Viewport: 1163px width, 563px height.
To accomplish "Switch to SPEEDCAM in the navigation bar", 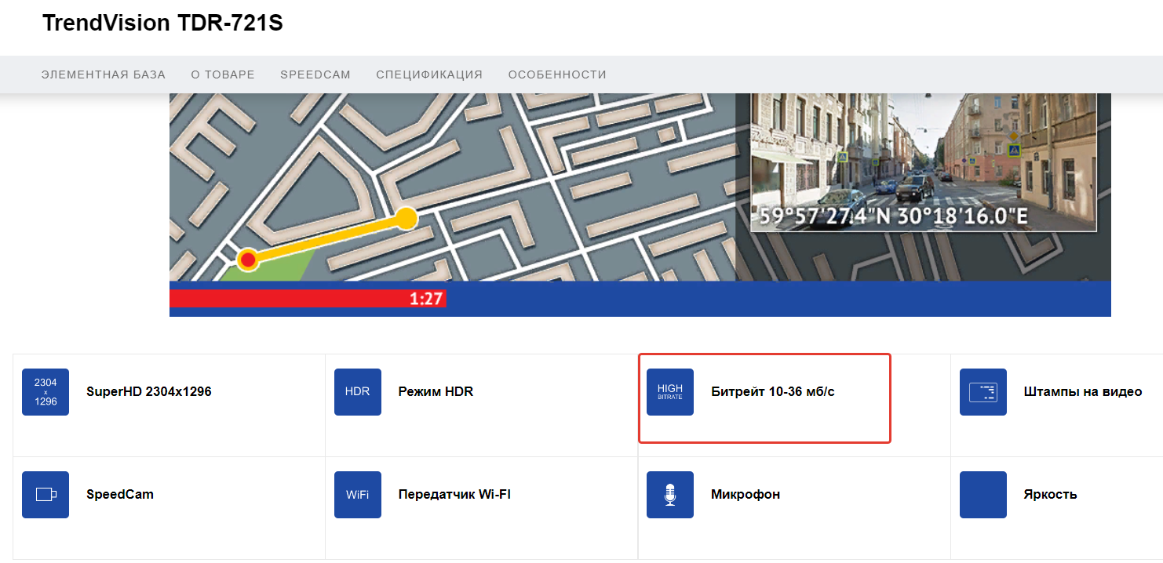I will tap(315, 74).
